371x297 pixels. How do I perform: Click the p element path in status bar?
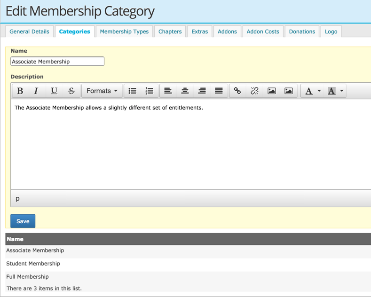(x=17, y=198)
